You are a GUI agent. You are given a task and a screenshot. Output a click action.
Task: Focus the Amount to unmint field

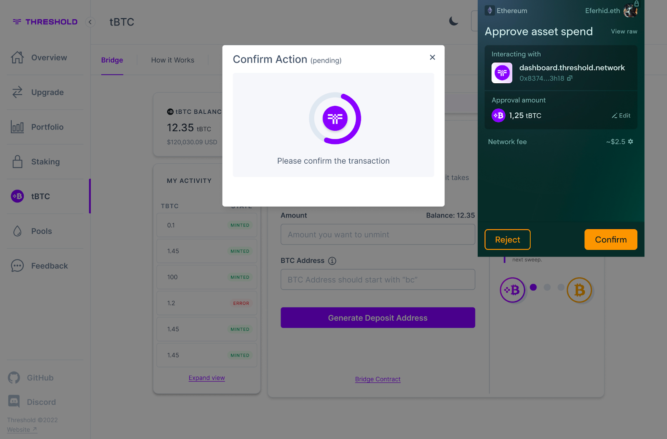(378, 234)
